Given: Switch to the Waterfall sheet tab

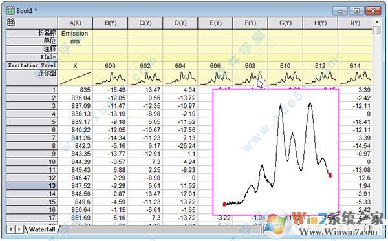Looking at the screenshot, I should 42,229.
